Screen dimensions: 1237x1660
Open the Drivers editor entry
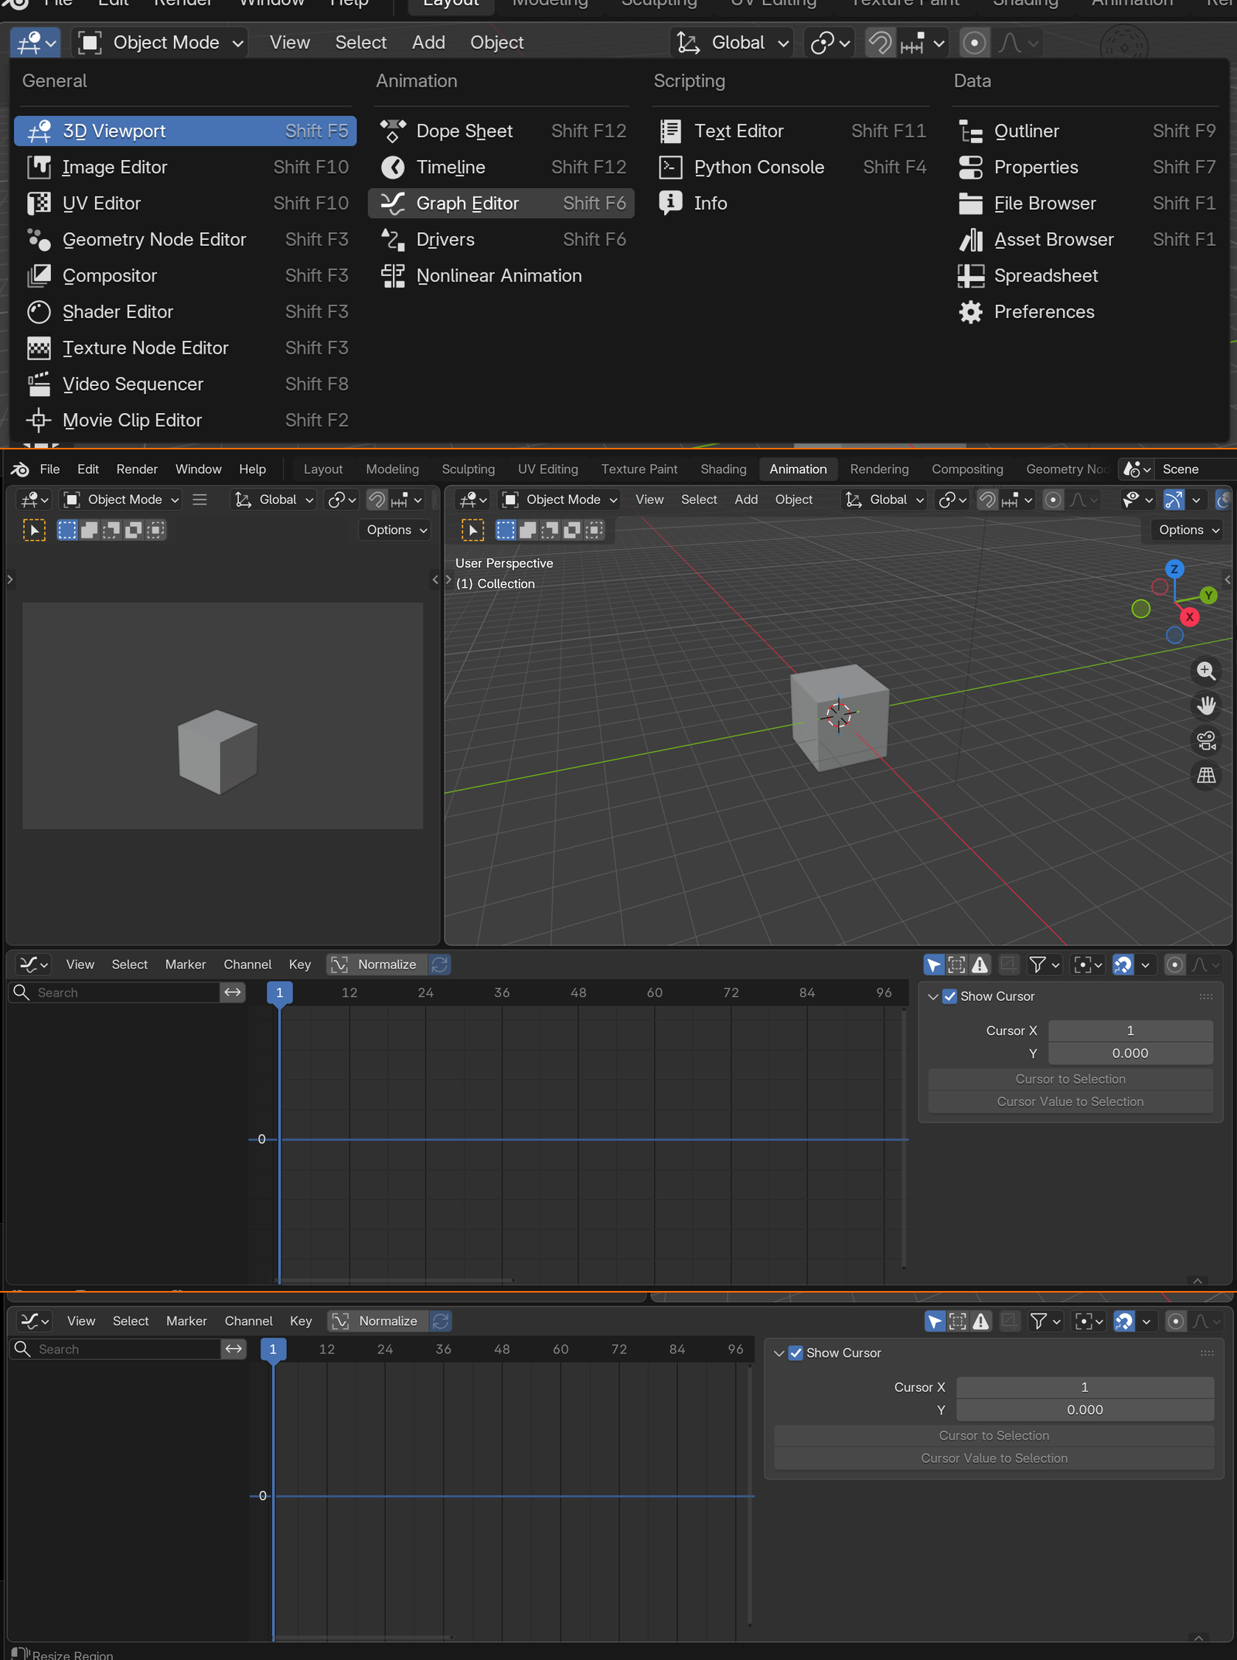[x=501, y=240]
